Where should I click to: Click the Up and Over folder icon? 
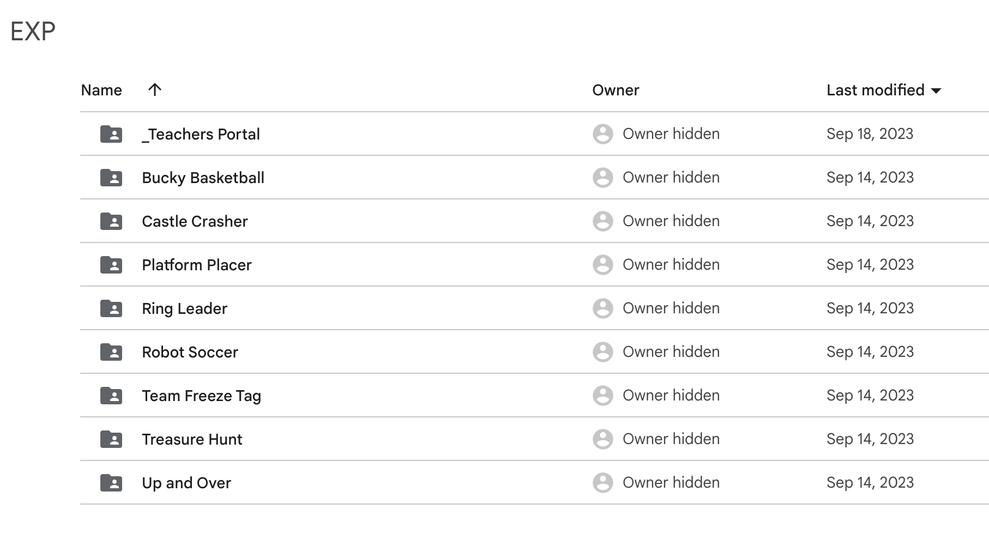tap(111, 483)
